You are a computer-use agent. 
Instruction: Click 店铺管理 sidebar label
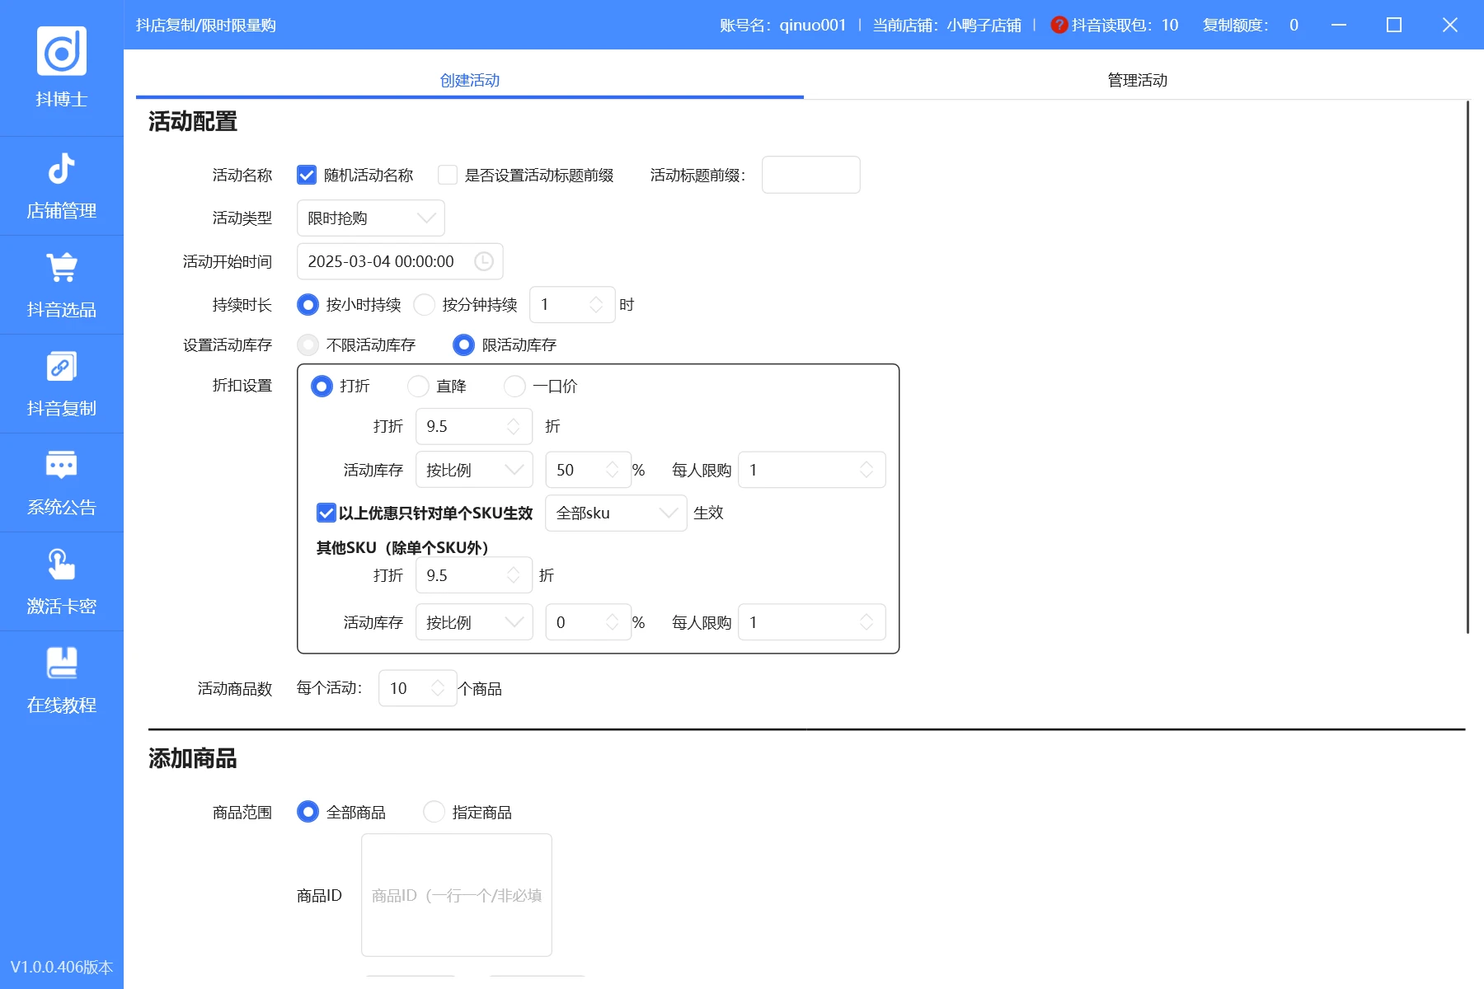pos(62,211)
